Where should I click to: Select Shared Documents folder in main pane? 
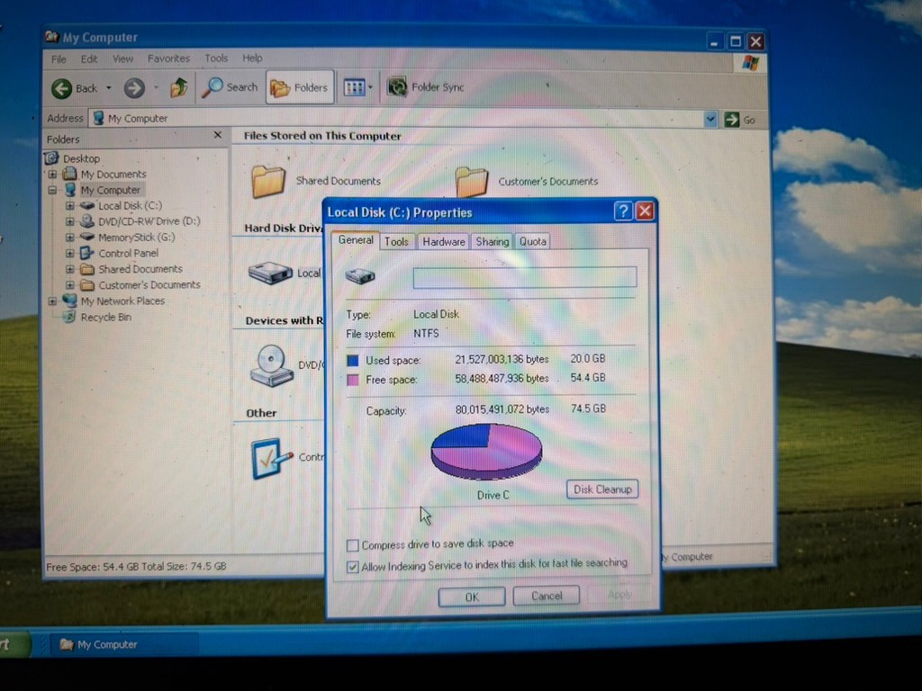(x=268, y=181)
